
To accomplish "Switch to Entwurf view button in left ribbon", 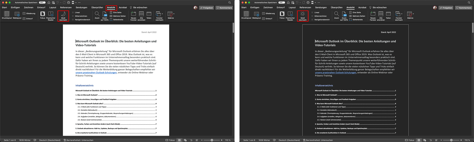I will (x=28, y=19).
